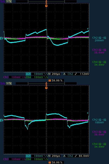Image resolution: width=109 pixels, height=164 pixels.
Task: Click the trigger level arrow in the bottom capture
Action: coord(88,113)
